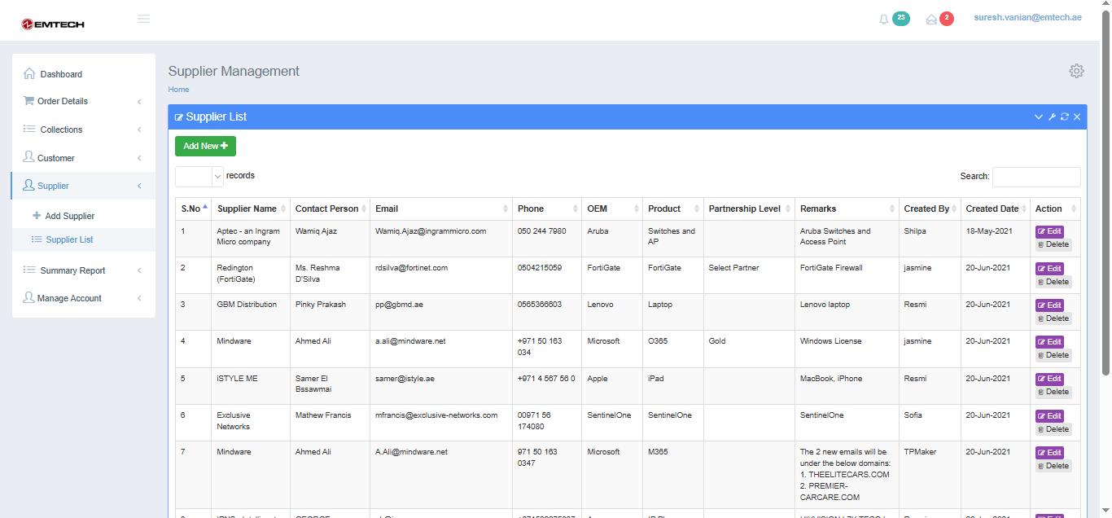Click the Add New button

[x=205, y=147]
